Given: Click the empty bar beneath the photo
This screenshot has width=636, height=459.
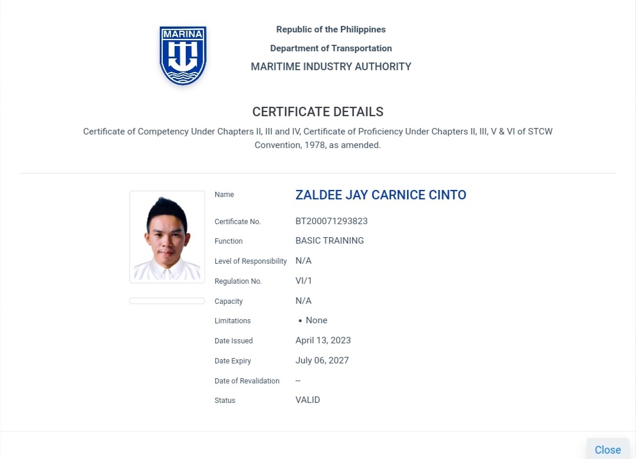Looking at the screenshot, I should point(167,301).
